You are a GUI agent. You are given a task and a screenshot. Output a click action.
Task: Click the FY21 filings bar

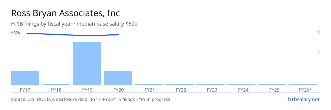point(149,84)
